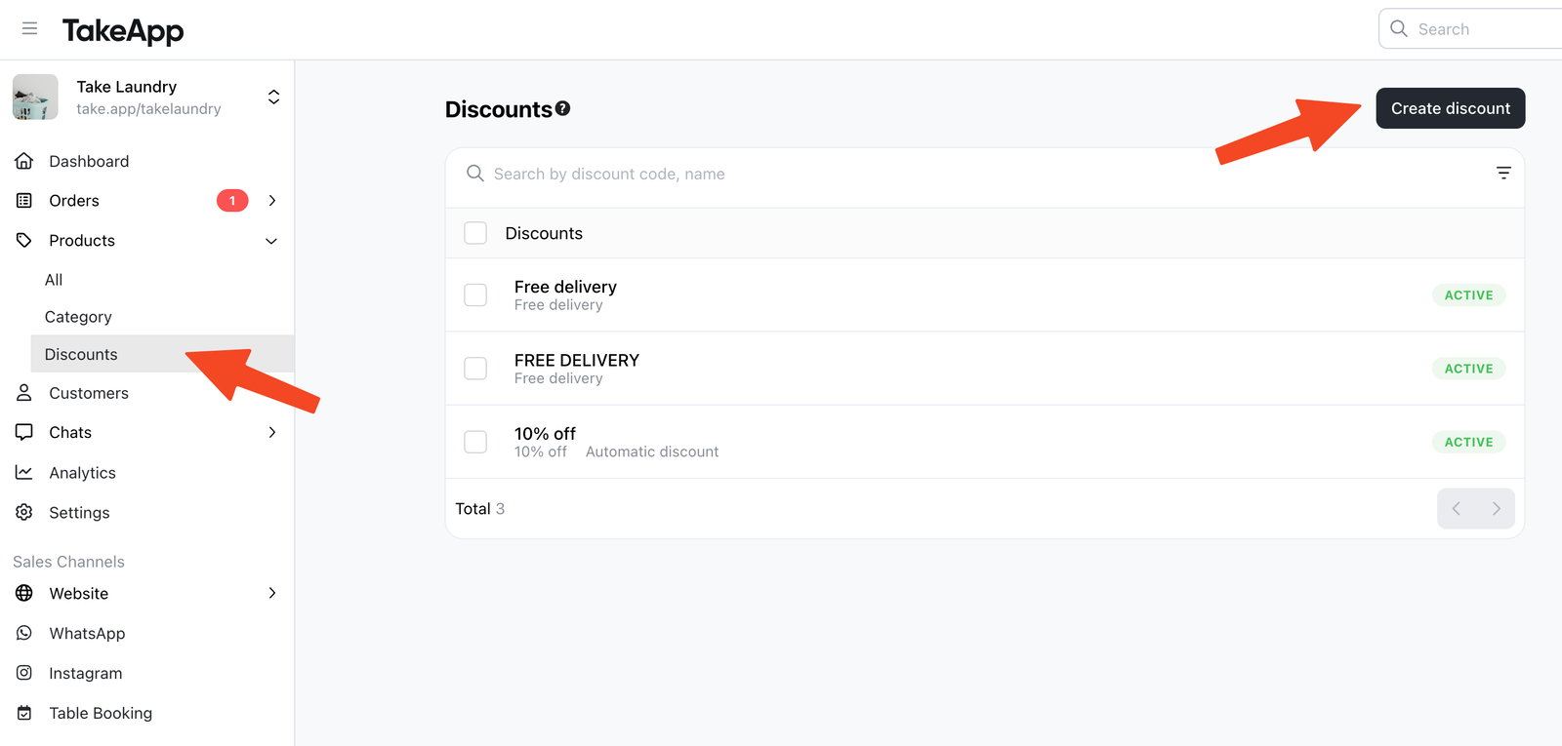Click the Create discount button

click(x=1451, y=108)
